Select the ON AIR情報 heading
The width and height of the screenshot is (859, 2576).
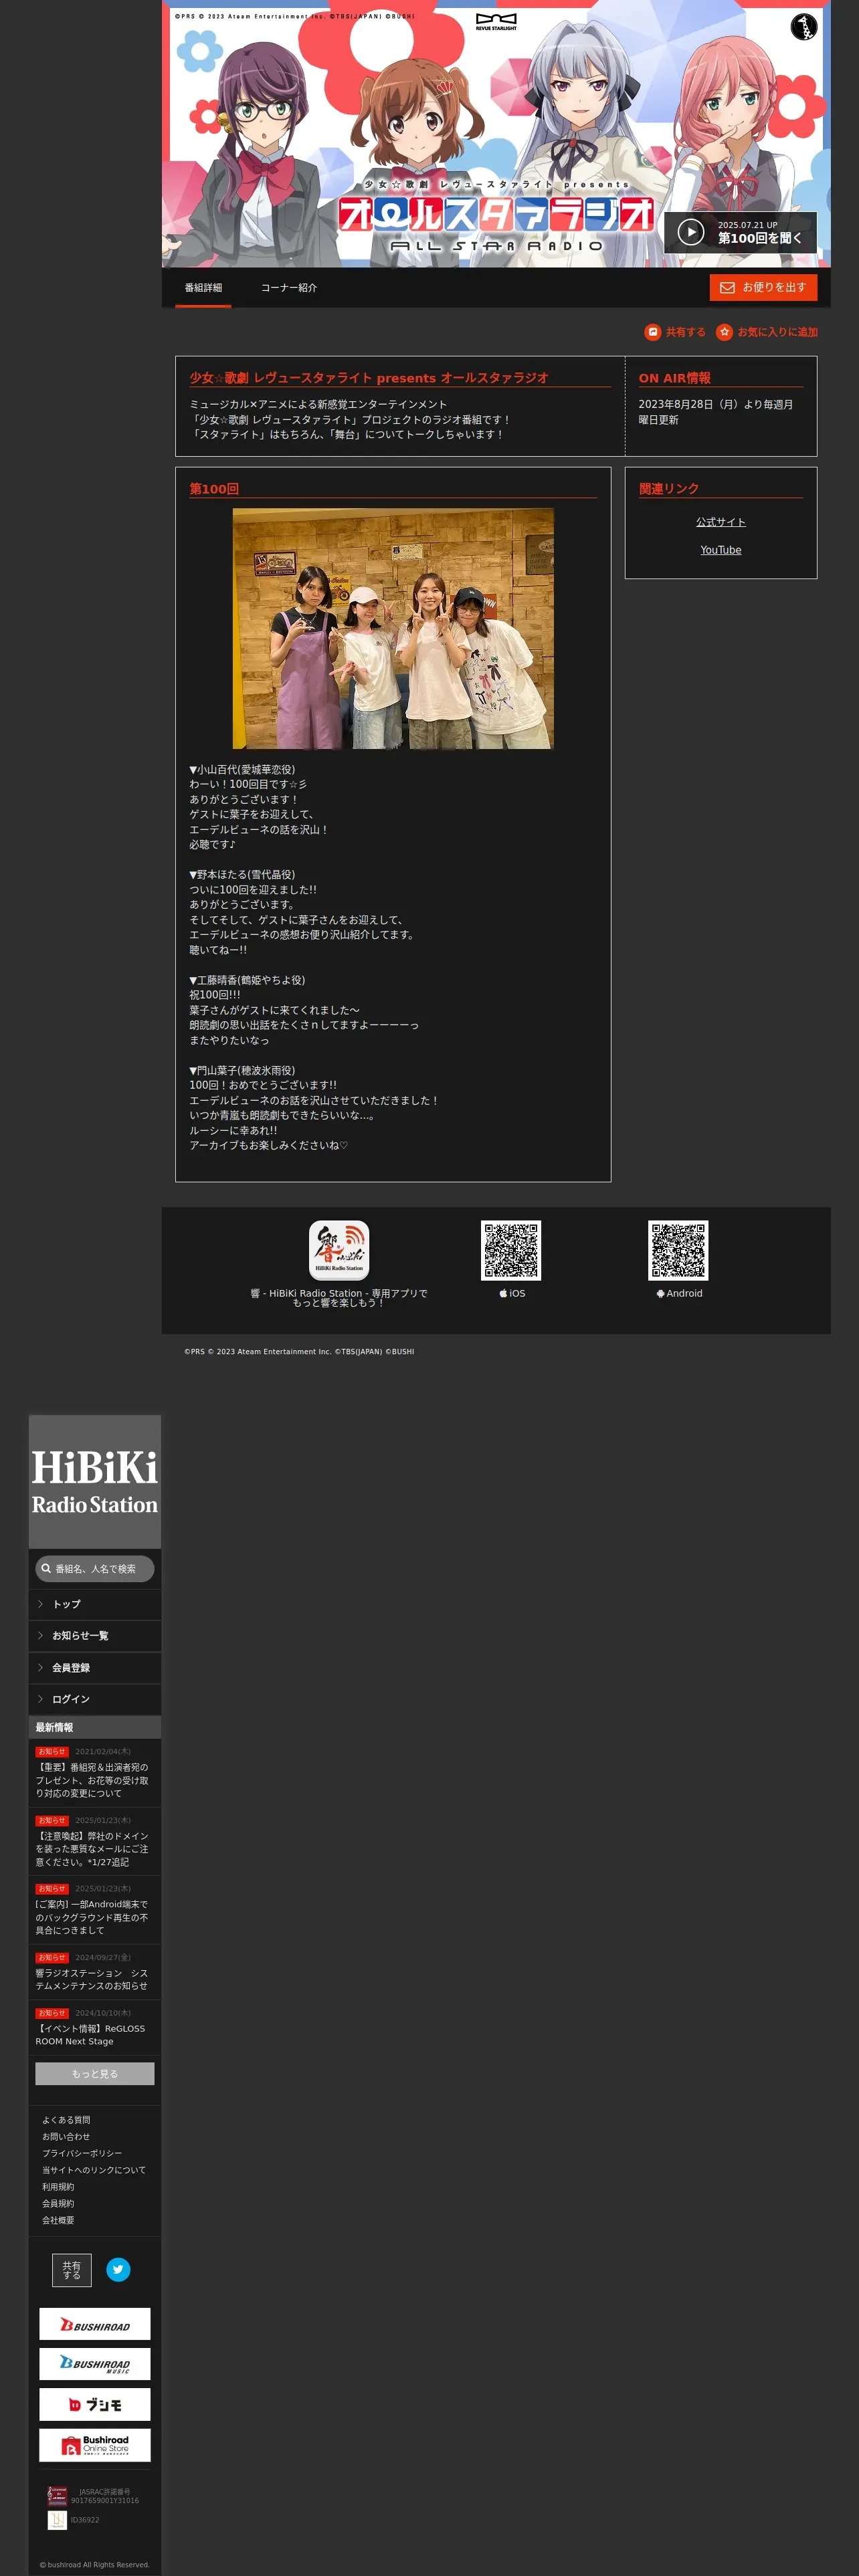click(x=675, y=378)
